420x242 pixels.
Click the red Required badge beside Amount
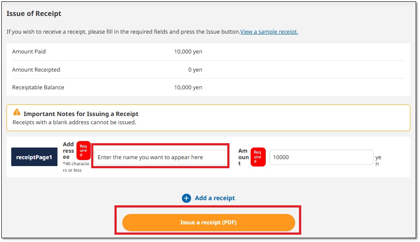click(258, 157)
